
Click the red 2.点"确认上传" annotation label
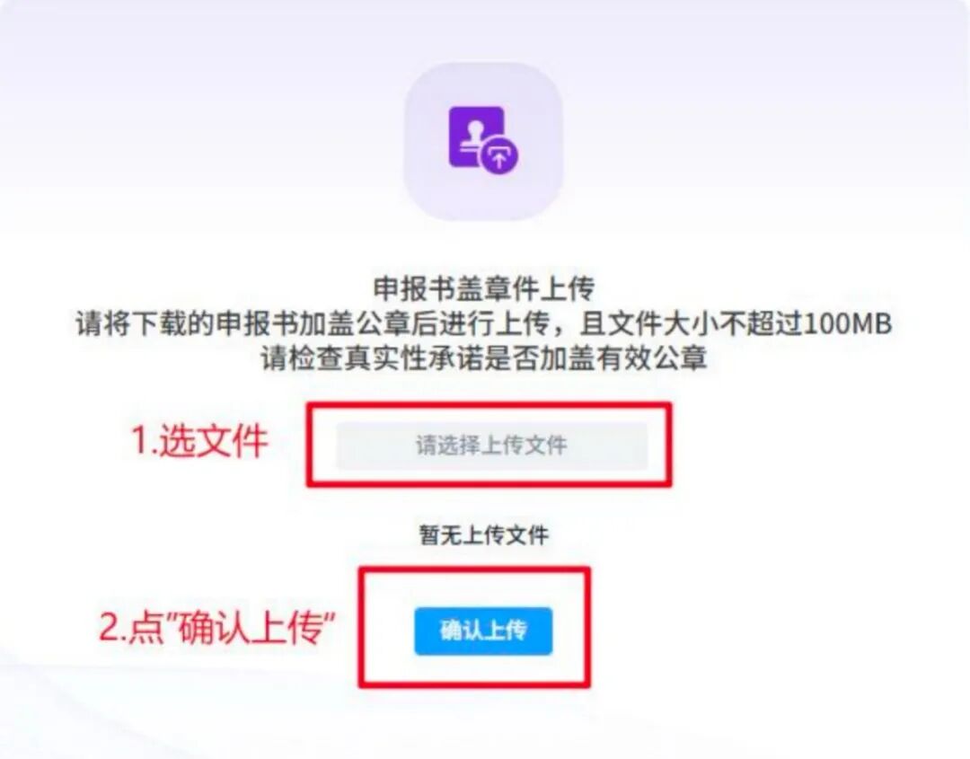[x=217, y=627]
